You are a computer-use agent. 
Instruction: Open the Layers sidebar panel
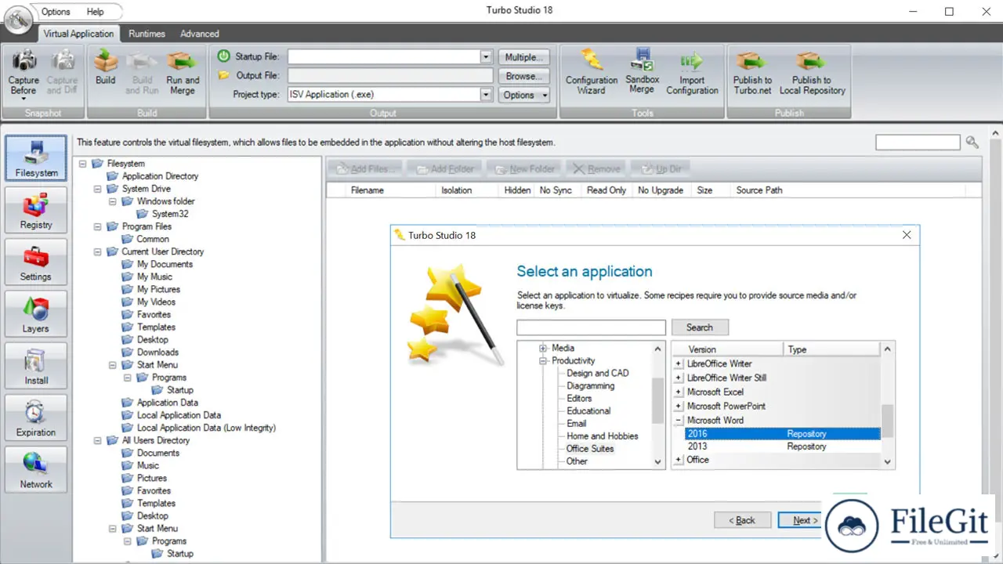click(x=36, y=314)
